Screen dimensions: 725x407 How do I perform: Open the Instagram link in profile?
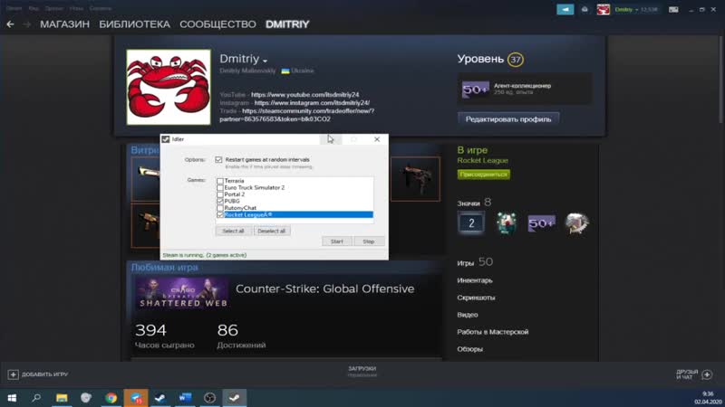point(312,103)
